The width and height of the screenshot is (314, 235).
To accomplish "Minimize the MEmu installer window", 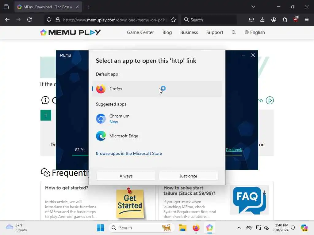I will pyautogui.click(x=243, y=55).
